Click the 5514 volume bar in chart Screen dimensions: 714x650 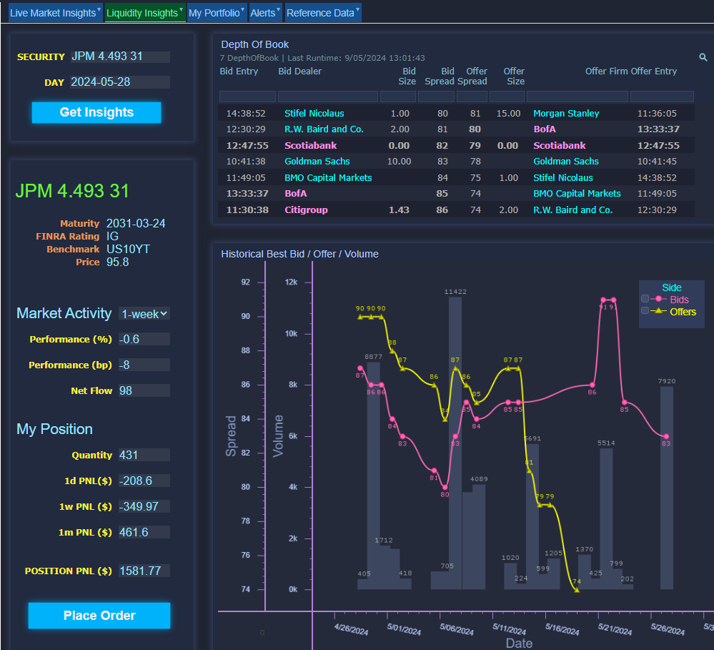pyautogui.click(x=606, y=519)
